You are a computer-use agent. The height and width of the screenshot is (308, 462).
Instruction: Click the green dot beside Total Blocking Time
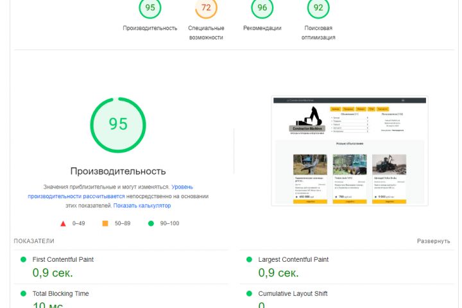click(x=23, y=293)
